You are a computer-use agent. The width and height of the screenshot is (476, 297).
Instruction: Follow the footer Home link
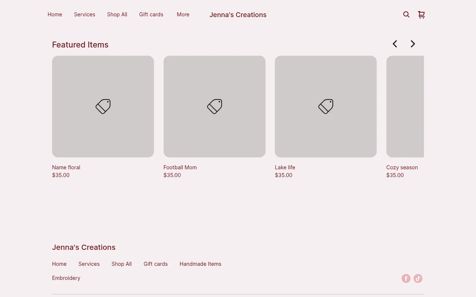pyautogui.click(x=59, y=264)
